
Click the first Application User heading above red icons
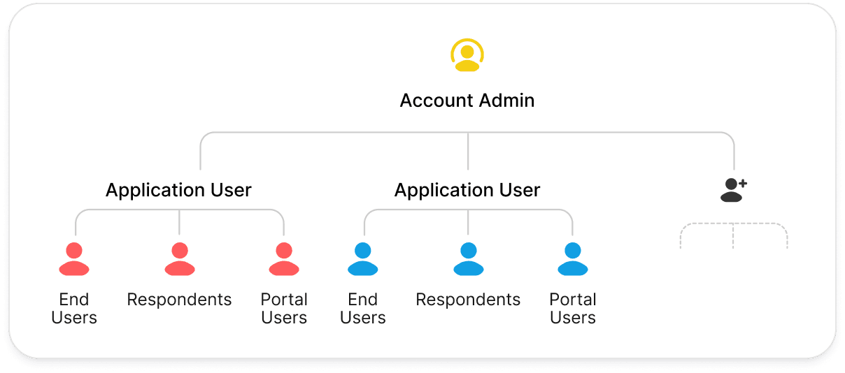pos(178,190)
